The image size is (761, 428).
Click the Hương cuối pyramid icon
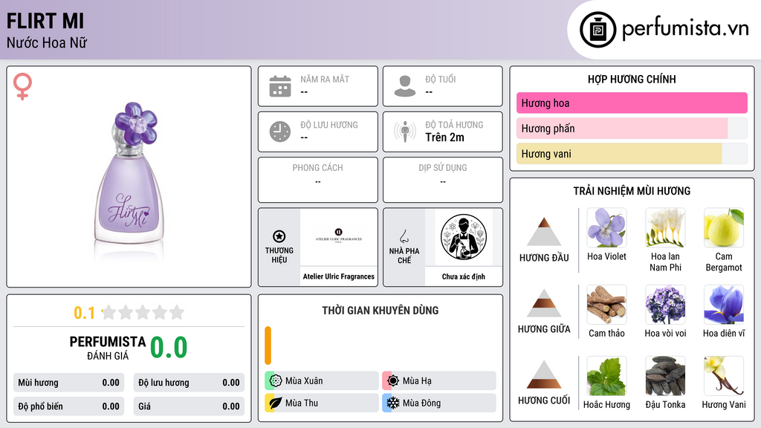[x=544, y=374]
